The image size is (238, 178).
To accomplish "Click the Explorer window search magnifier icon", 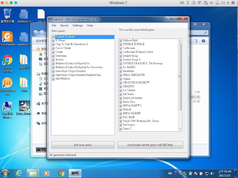I will 206,32.
